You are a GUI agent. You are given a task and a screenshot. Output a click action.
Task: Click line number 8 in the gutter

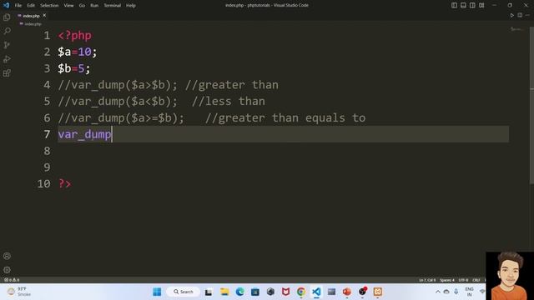coord(47,151)
